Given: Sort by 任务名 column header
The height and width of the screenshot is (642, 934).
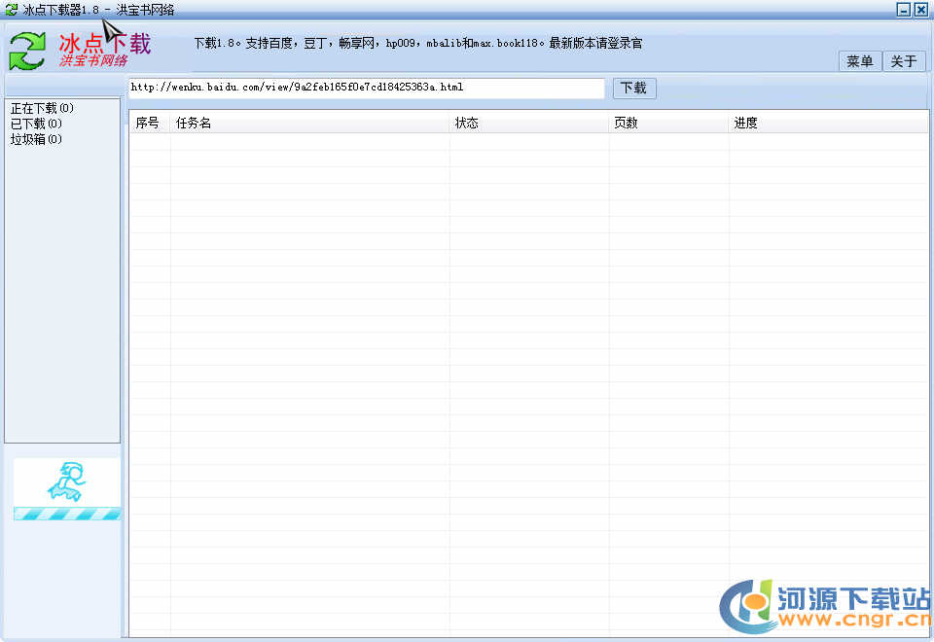Looking at the screenshot, I should [x=309, y=123].
